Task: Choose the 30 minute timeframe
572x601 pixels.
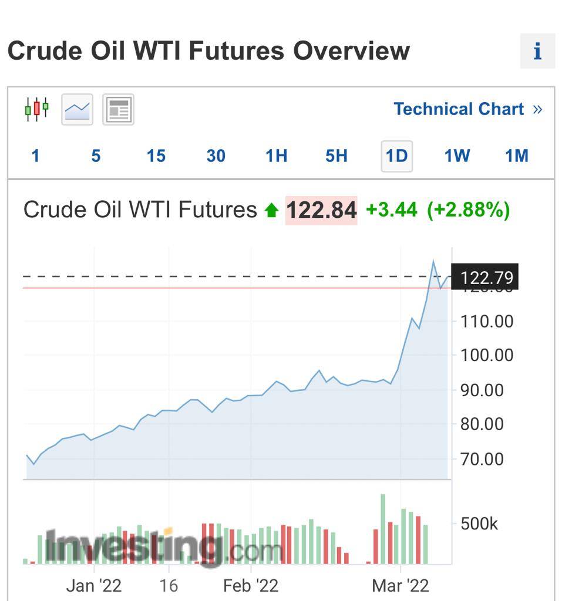Action: click(x=216, y=156)
